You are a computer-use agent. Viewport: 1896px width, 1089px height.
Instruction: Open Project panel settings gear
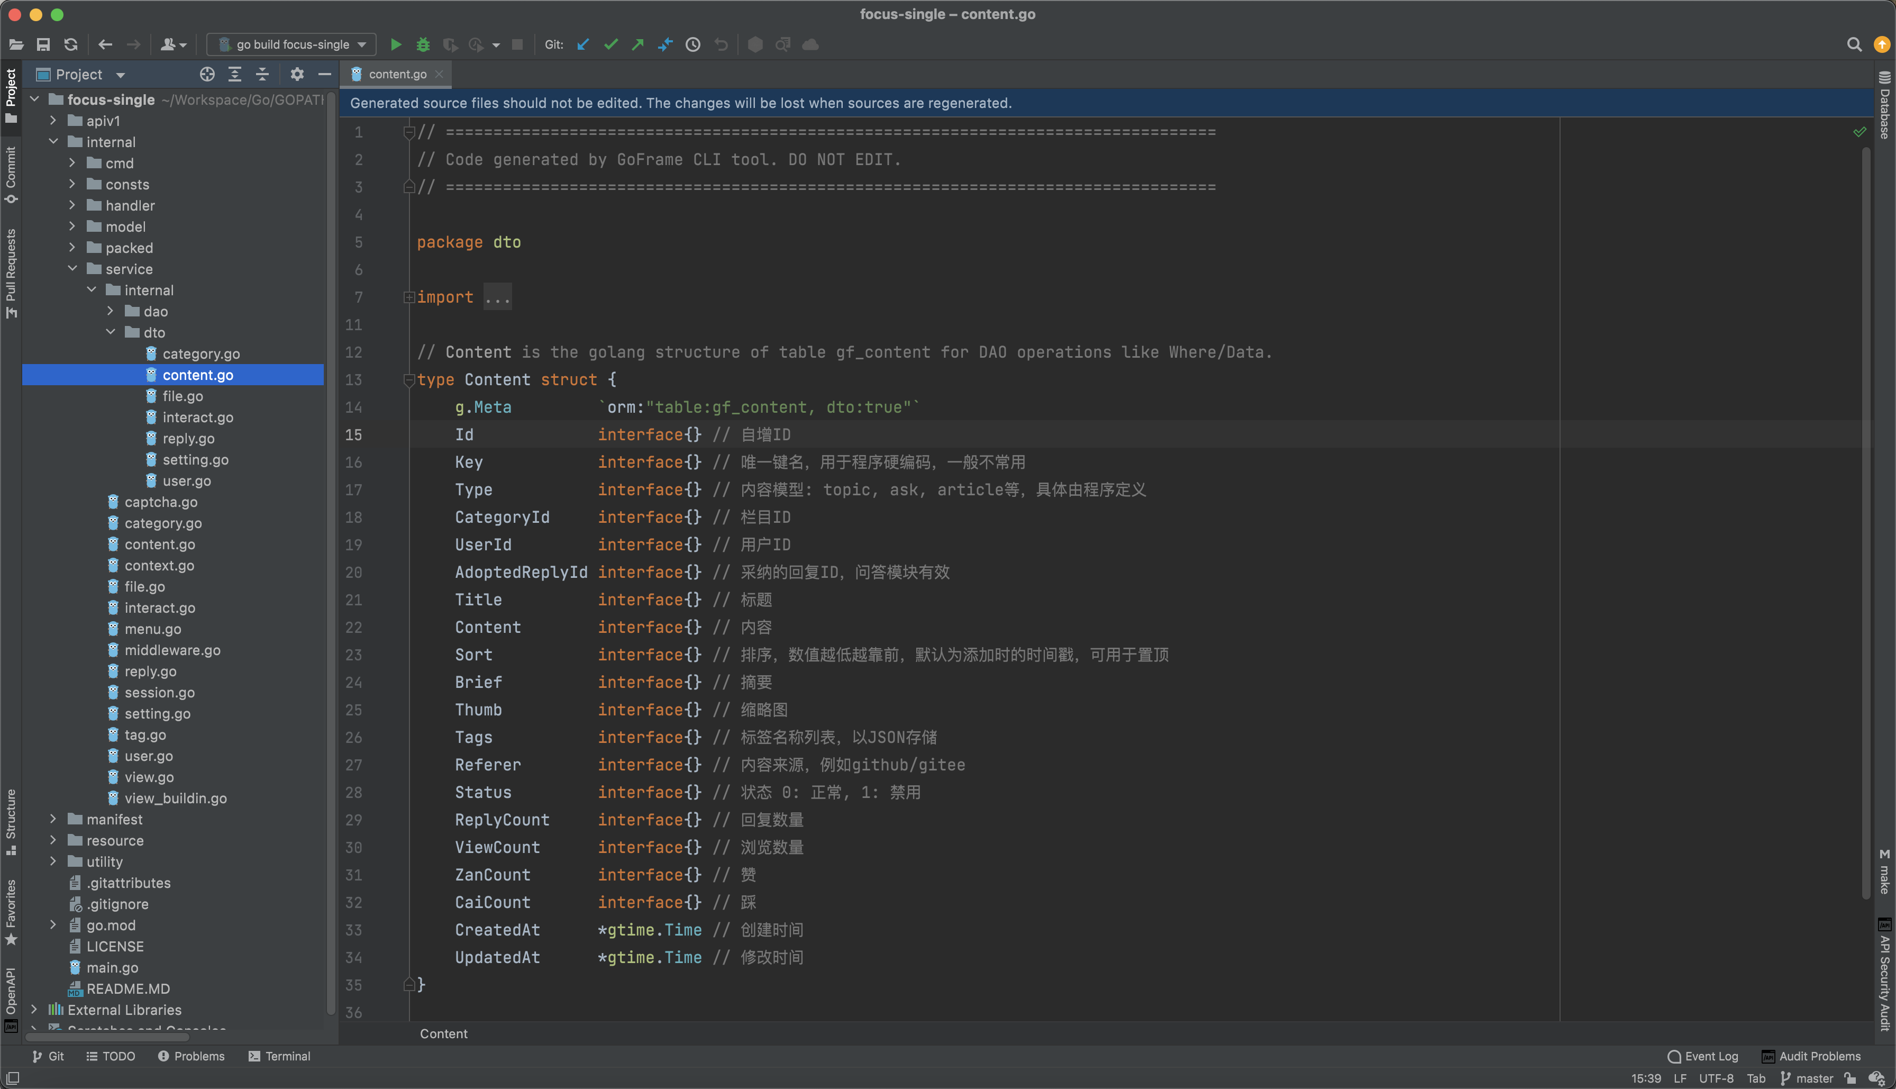(297, 74)
